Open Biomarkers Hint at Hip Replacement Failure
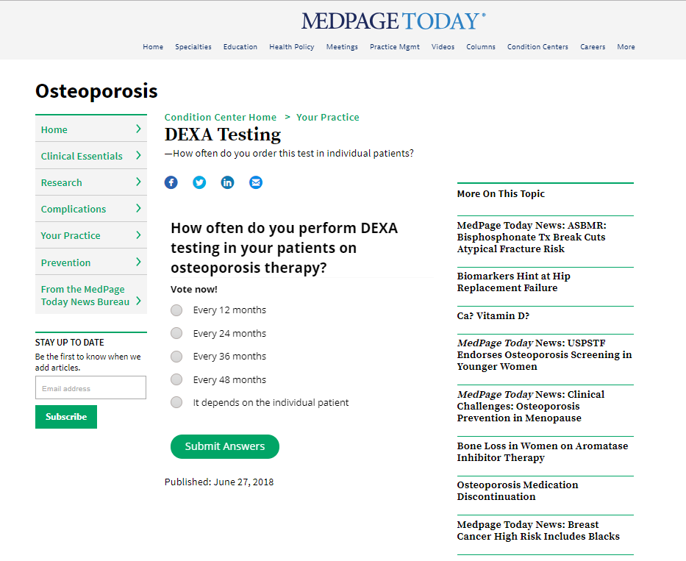Viewport: 686px width, 561px height. [x=514, y=282]
